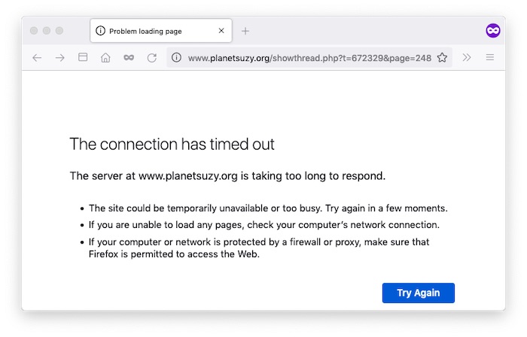
Task: Click the tab's info icon
Action: [100, 31]
